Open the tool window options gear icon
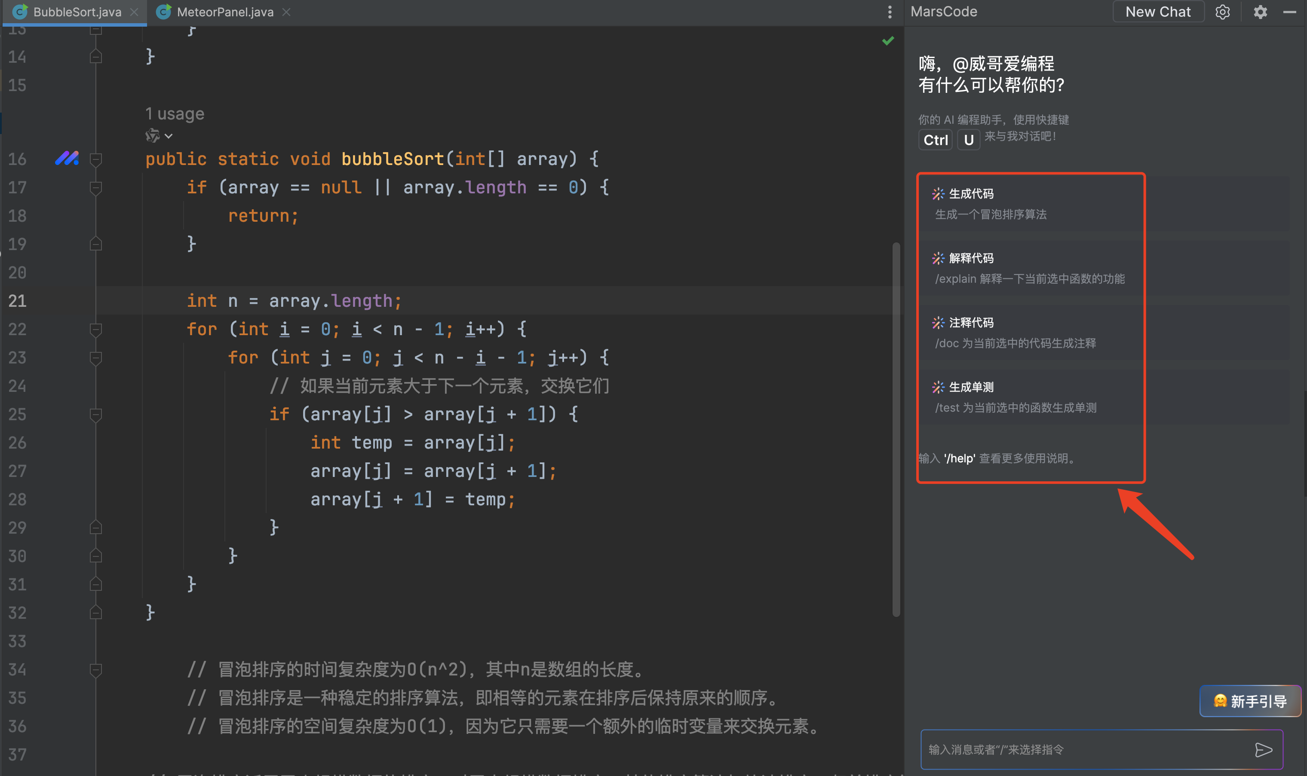This screenshot has height=776, width=1307. click(x=1260, y=12)
